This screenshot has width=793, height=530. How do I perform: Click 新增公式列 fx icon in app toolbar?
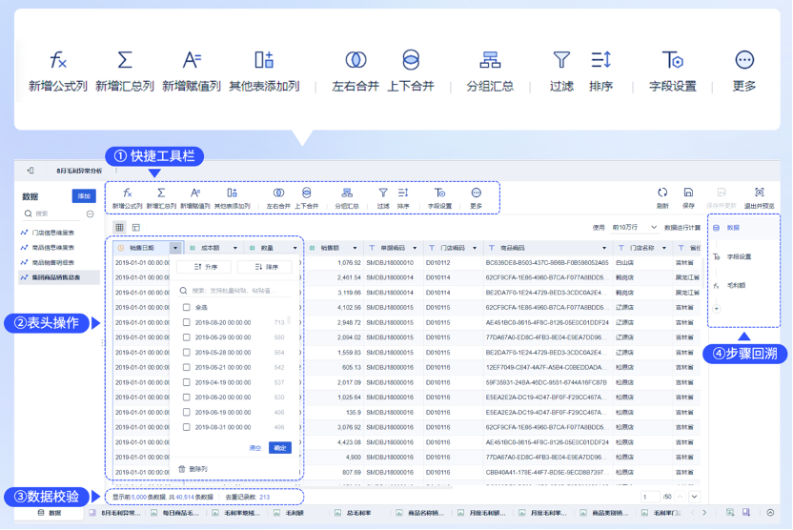[x=128, y=193]
